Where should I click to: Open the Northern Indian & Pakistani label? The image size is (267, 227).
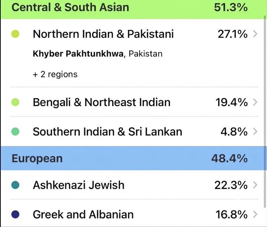103,34
